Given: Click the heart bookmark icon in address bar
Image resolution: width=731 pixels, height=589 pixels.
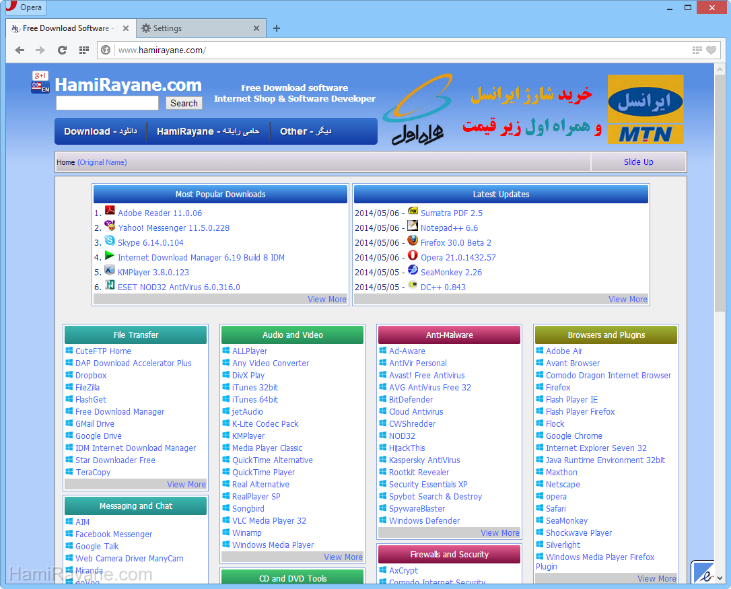Looking at the screenshot, I should pos(711,50).
